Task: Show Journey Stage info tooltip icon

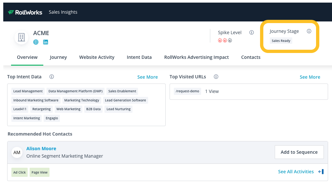Action: click(309, 31)
